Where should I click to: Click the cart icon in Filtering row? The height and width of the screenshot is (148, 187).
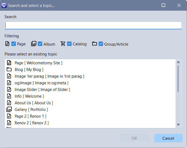click(x=63, y=44)
